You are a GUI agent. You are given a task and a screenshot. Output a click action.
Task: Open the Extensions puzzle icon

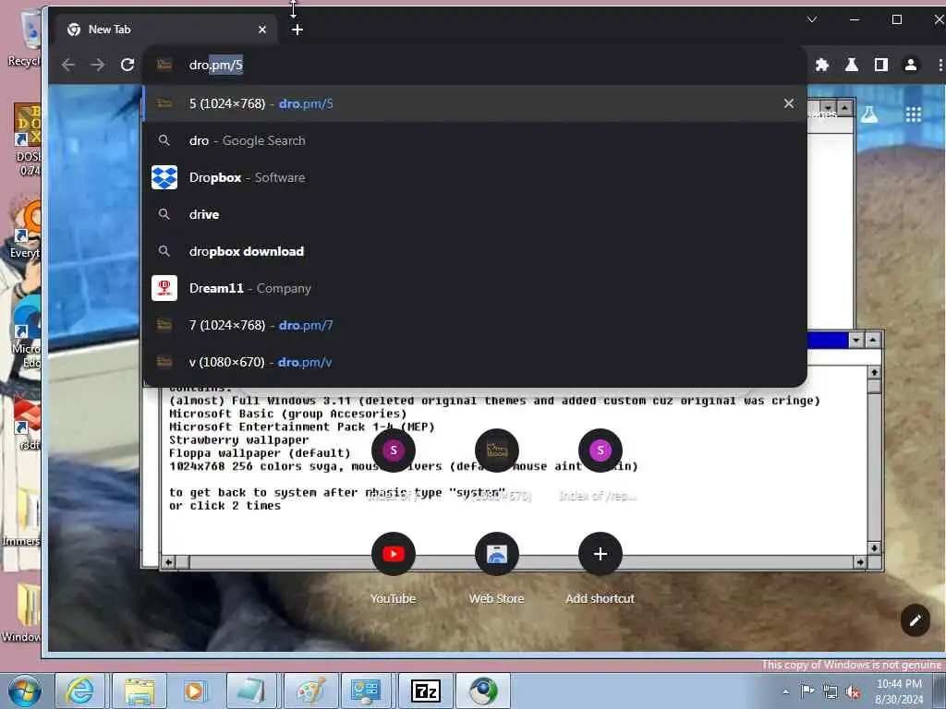click(821, 65)
